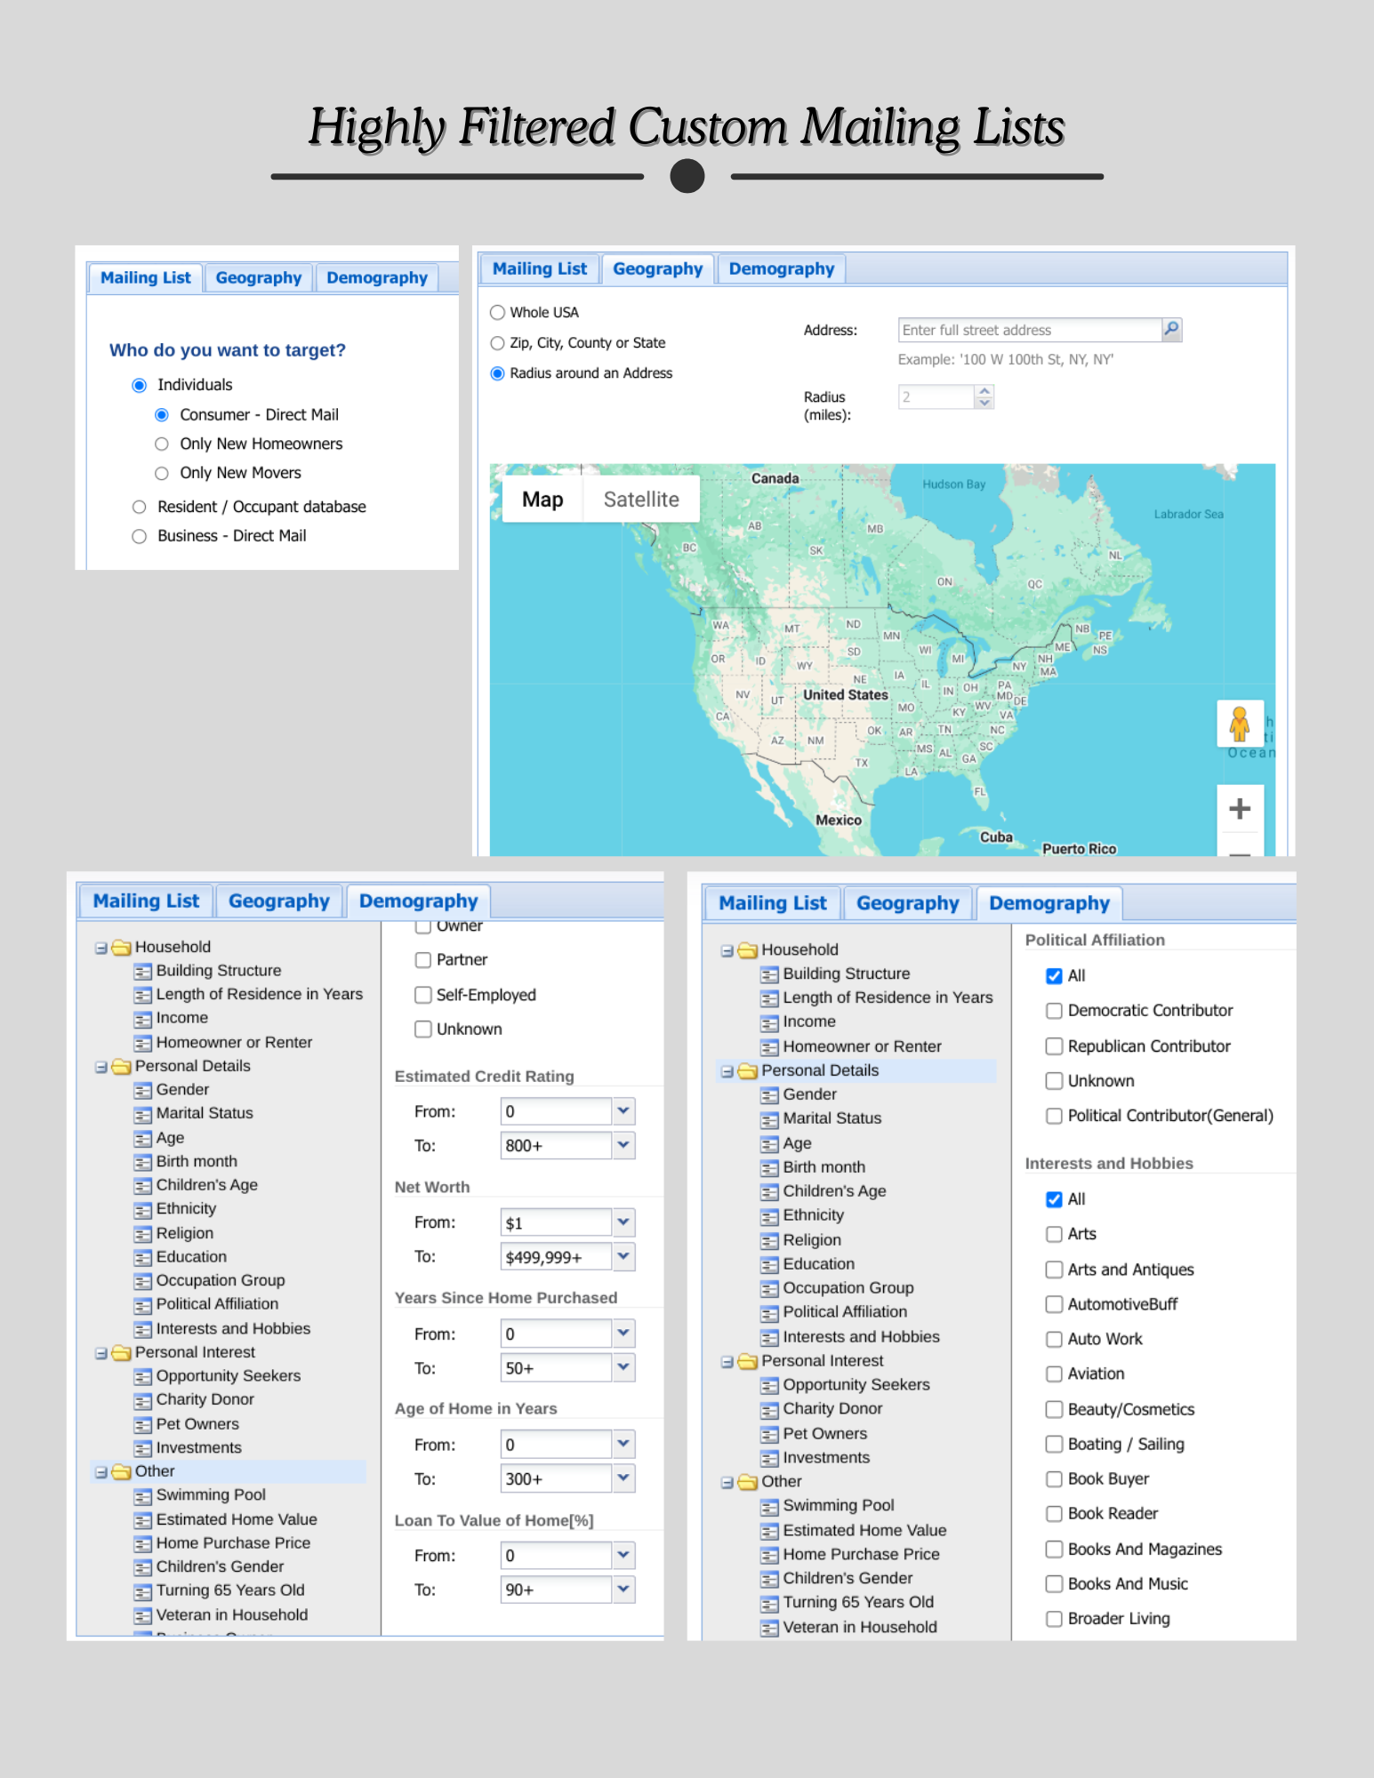Click the highlighted Other folder icon
The height and width of the screenshot is (1778, 1374).
[122, 1472]
